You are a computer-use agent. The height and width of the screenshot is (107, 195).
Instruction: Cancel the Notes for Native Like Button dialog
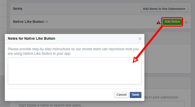122,95
